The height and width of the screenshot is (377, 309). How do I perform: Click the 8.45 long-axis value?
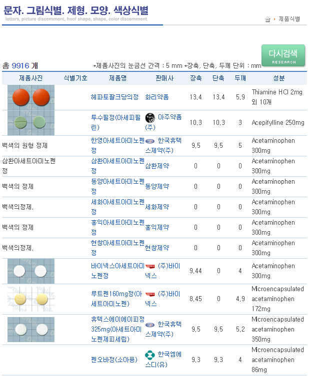tap(196, 299)
